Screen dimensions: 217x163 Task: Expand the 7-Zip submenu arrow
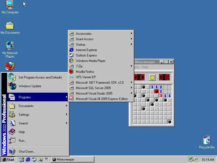coord(132,66)
